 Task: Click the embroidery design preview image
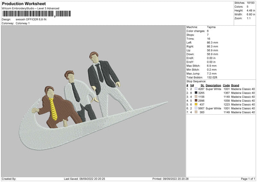click(93, 101)
